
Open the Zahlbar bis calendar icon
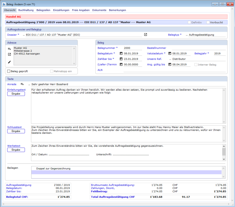point(121,59)
